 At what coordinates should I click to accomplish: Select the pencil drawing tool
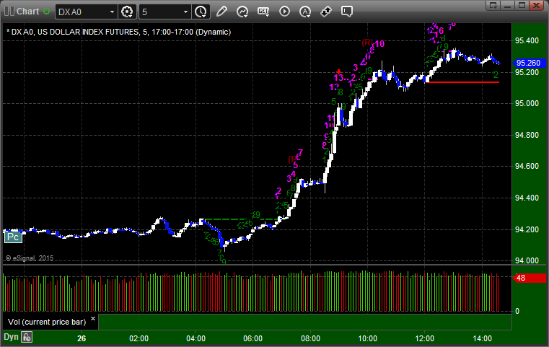pyautogui.click(x=221, y=12)
